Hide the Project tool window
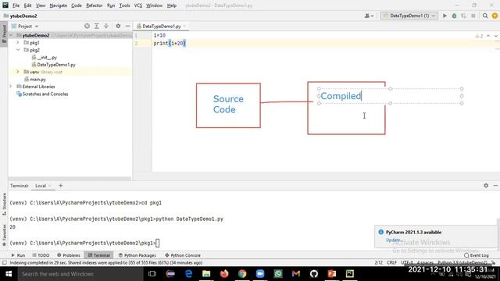The height and width of the screenshot is (281, 500). pos(127,26)
